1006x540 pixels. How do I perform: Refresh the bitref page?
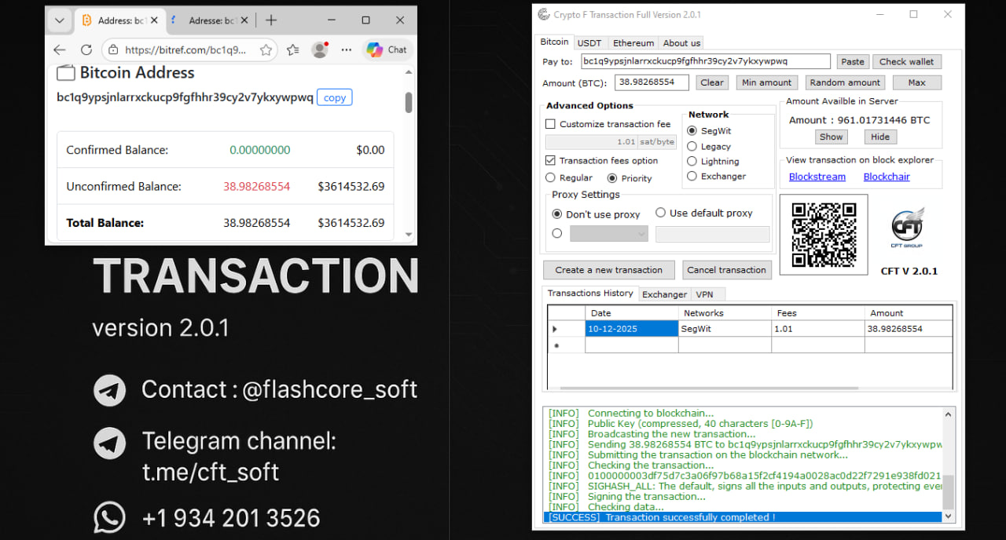86,49
